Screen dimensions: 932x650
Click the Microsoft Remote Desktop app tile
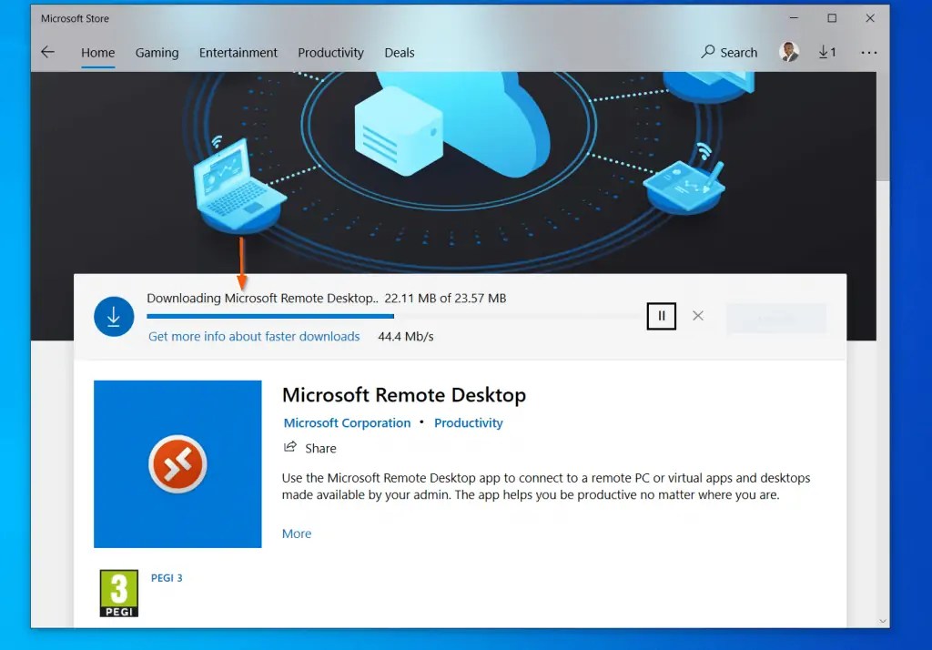[x=177, y=464]
